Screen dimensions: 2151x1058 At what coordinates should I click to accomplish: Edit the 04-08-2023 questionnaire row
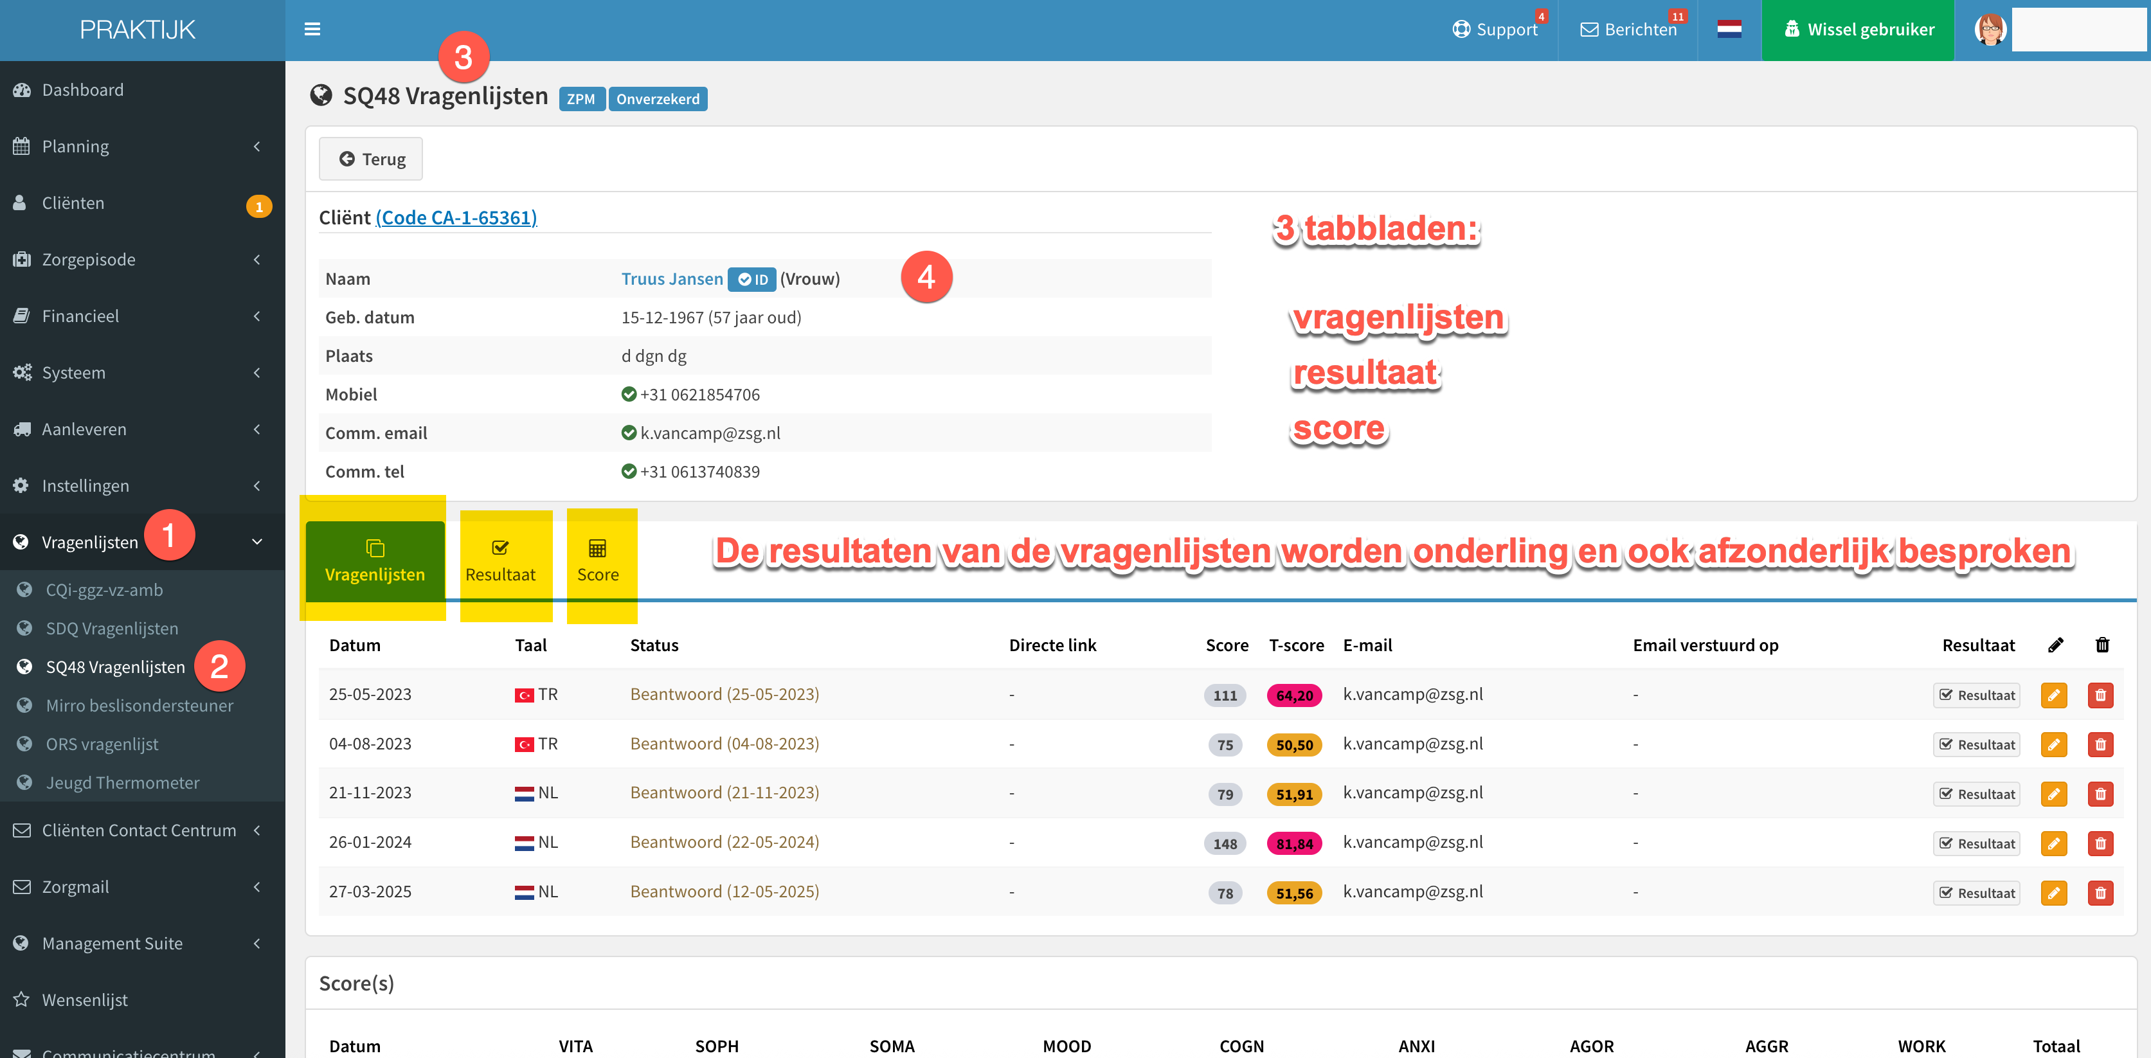(2054, 744)
